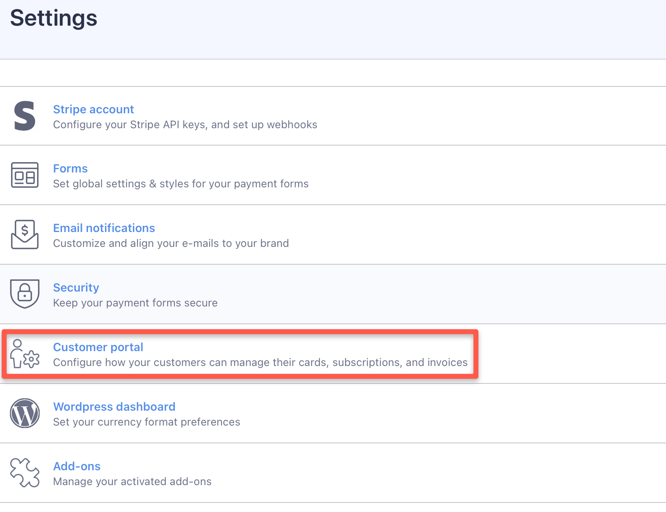Viewport: 666px width, 512px height.
Task: Click 'Keep your payment forms secure' text
Action: (x=135, y=303)
